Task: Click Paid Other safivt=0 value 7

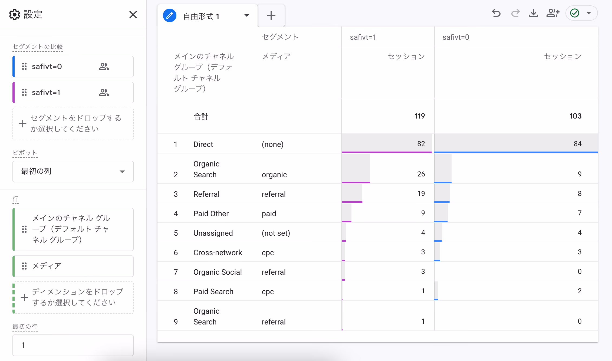Action: (580, 213)
